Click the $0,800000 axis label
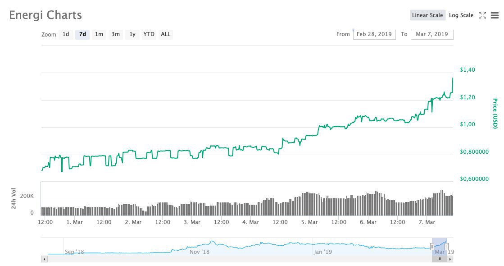The image size is (504, 266). click(474, 151)
